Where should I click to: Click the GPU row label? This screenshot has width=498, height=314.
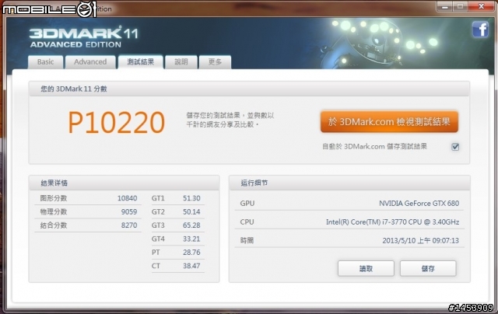(x=247, y=204)
